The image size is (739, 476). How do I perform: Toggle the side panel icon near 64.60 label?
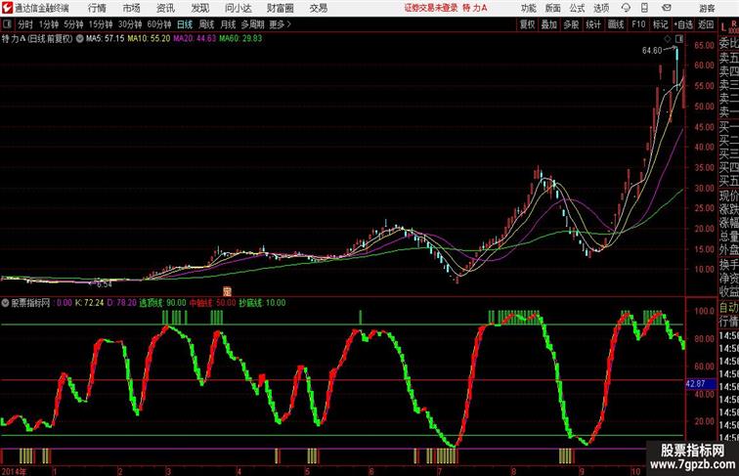(x=679, y=39)
